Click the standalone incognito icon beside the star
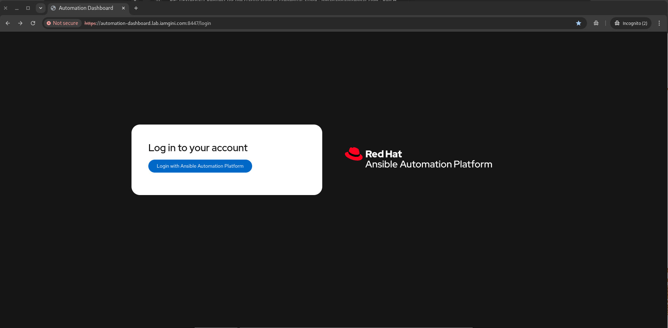Screen dimensions: 668x328 pyautogui.click(x=596, y=23)
